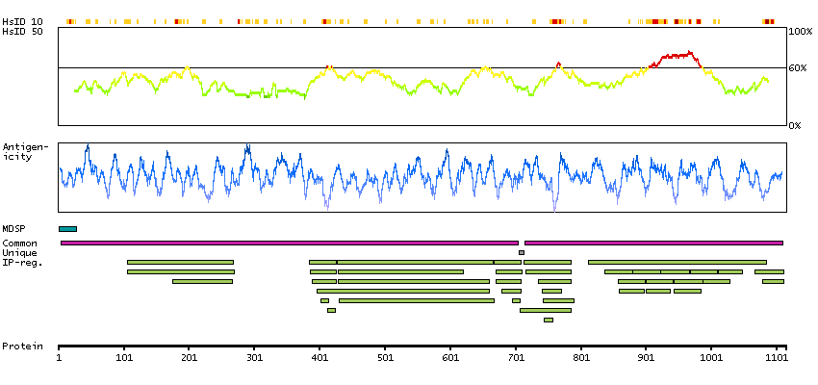Click the long left purple Common bar

tap(289, 243)
